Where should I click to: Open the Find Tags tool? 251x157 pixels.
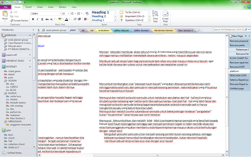155,16
